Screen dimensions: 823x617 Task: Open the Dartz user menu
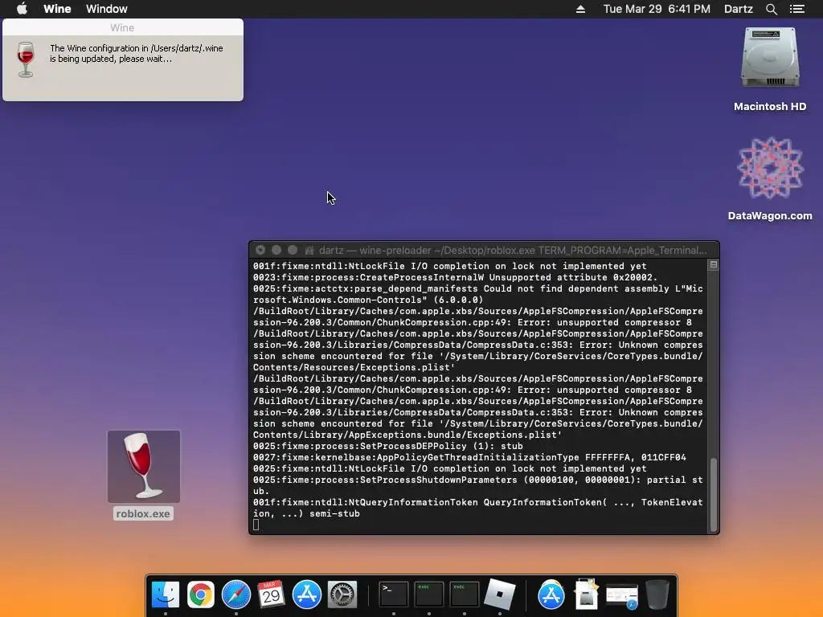point(738,9)
